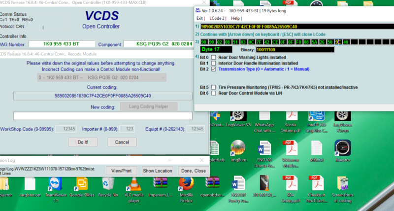
Task: Select byte cell 26 in LCode
Action: pyautogui.click(x=322, y=42)
